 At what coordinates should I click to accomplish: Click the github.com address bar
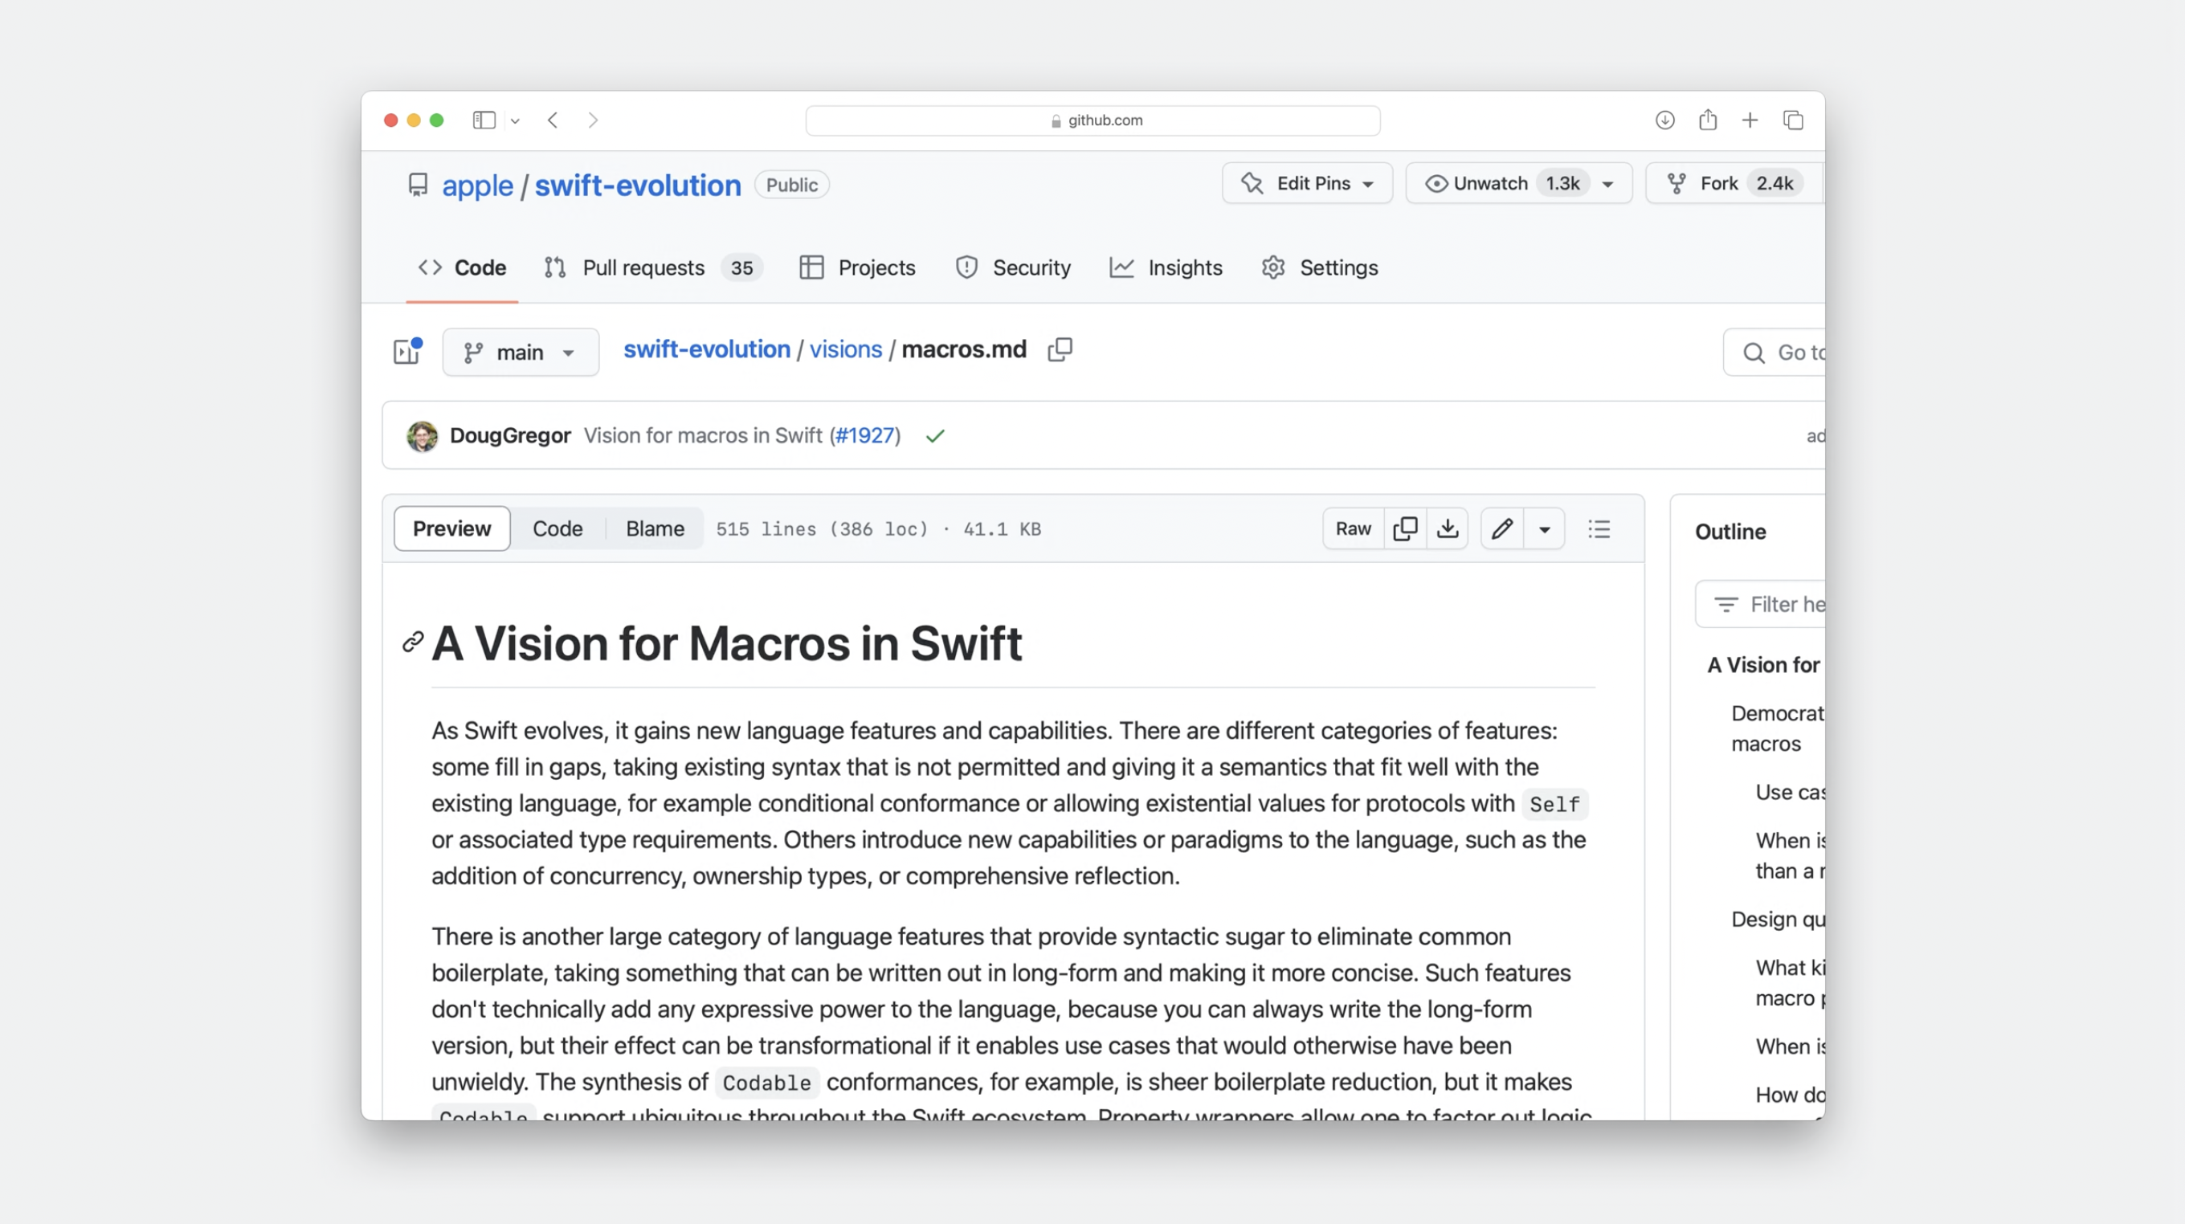[1092, 120]
